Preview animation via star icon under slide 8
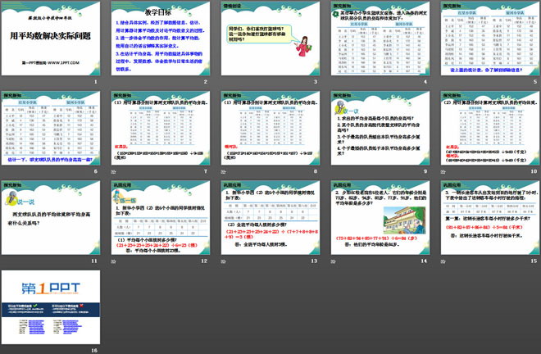 click(x=223, y=172)
